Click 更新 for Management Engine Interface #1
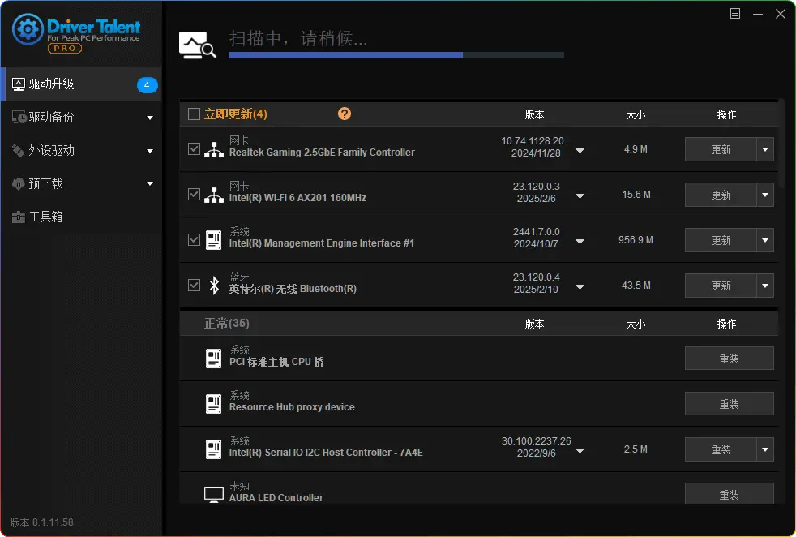The image size is (796, 537). [x=721, y=240]
